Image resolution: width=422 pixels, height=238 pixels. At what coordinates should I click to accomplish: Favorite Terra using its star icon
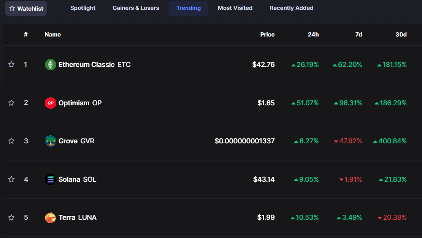tap(11, 218)
